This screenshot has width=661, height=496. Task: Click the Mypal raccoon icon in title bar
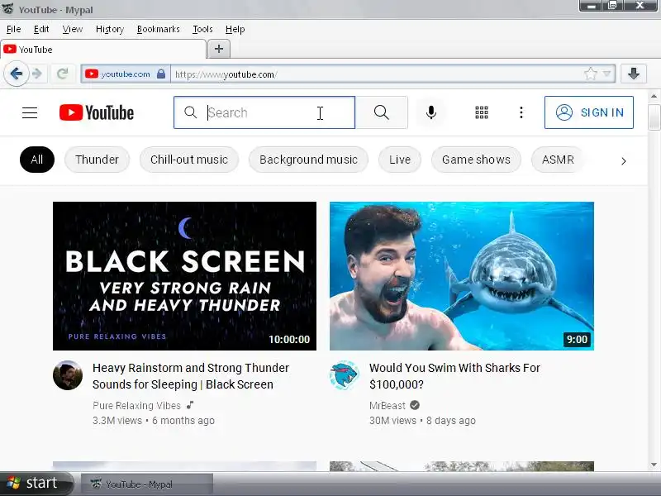(7, 8)
